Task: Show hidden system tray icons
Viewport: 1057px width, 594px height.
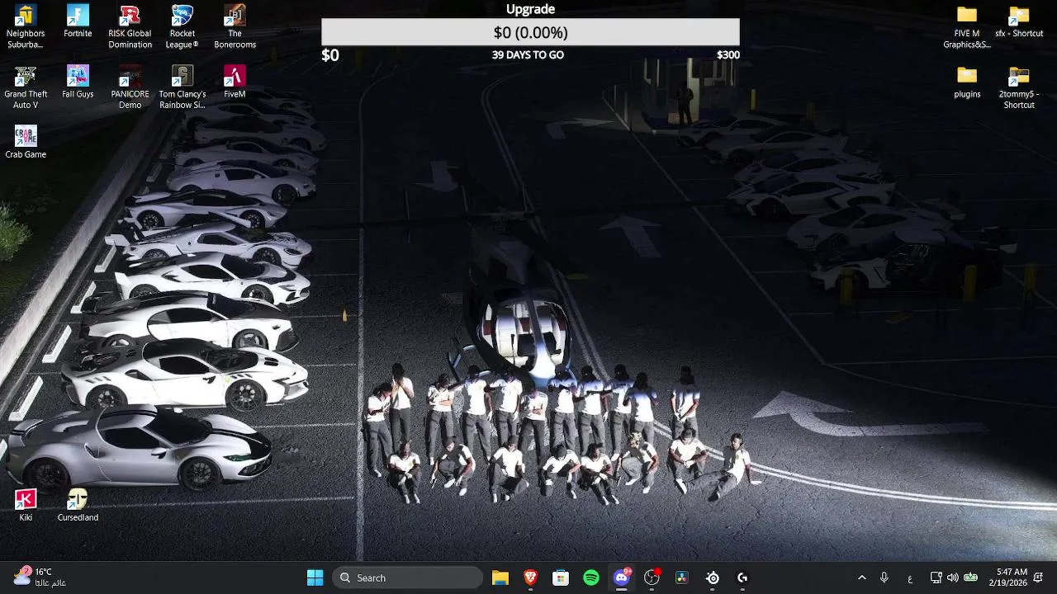Action: [x=861, y=577]
